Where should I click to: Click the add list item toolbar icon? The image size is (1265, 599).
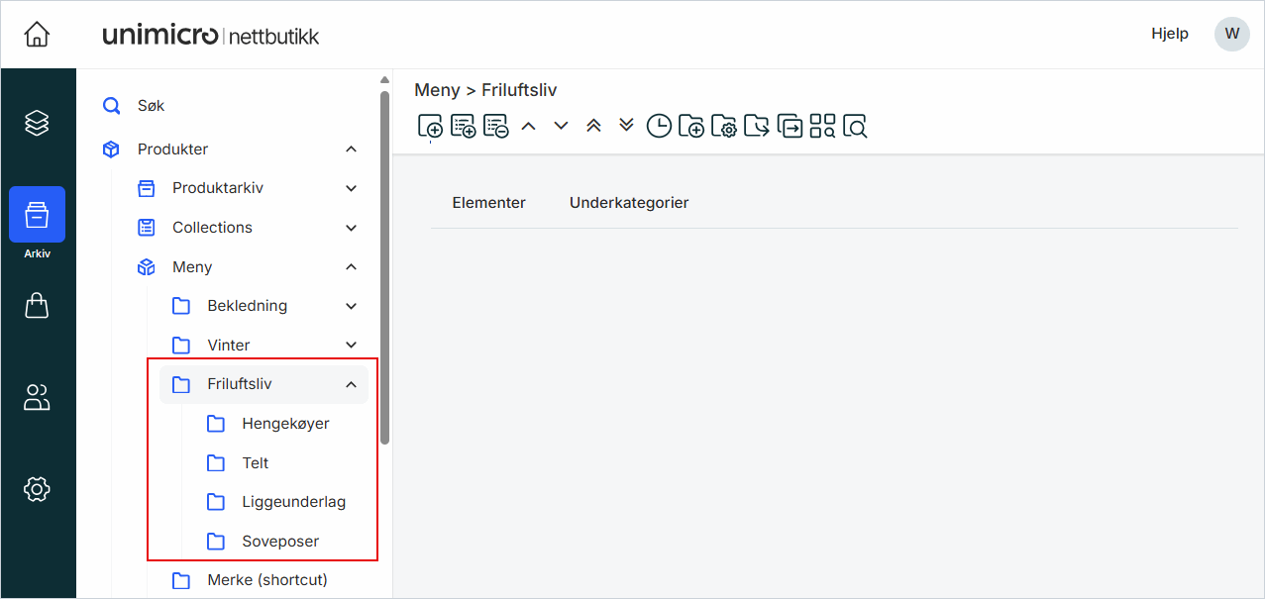(x=464, y=126)
